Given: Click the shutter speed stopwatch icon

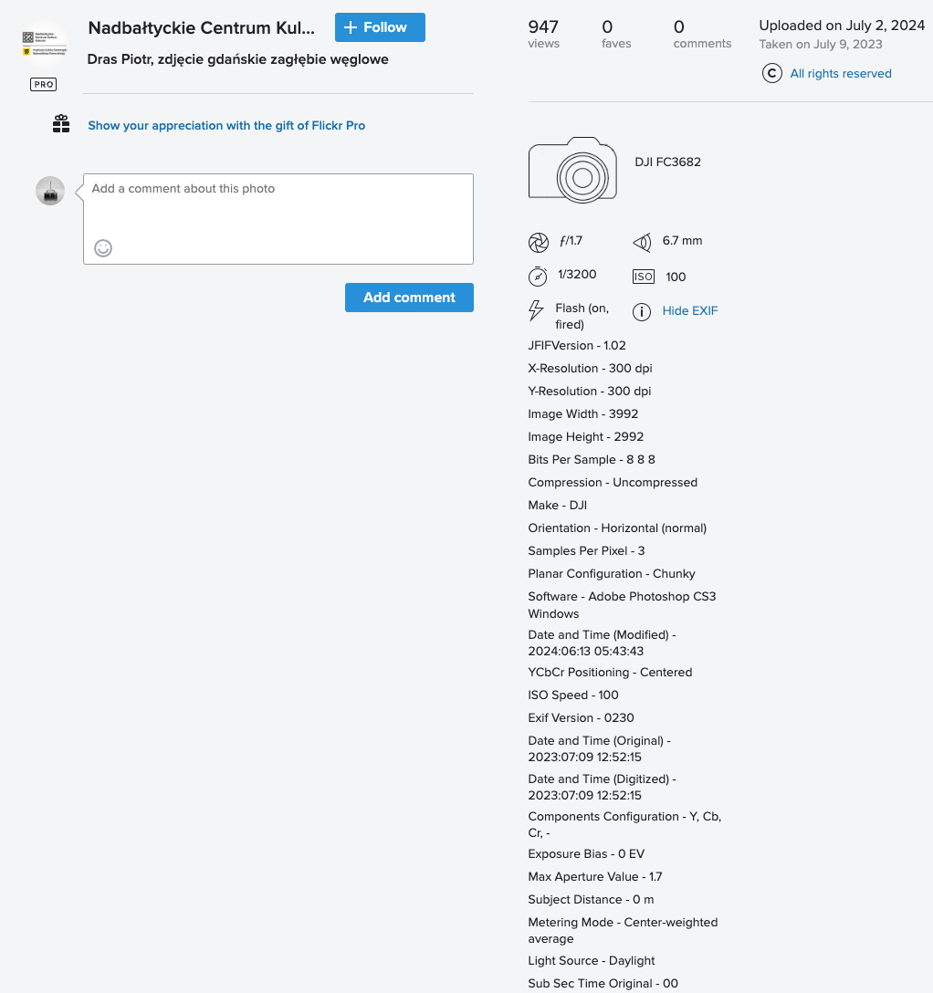Looking at the screenshot, I should (x=539, y=276).
